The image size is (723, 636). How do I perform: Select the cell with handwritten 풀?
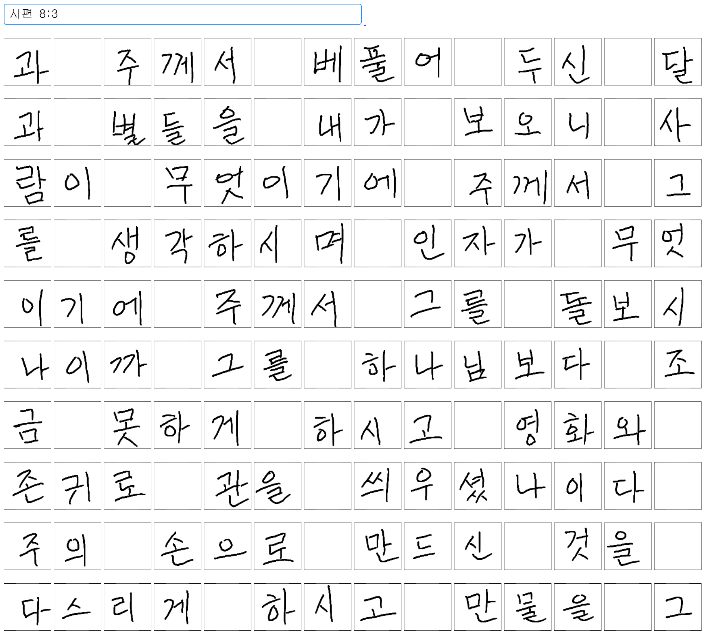point(377,62)
